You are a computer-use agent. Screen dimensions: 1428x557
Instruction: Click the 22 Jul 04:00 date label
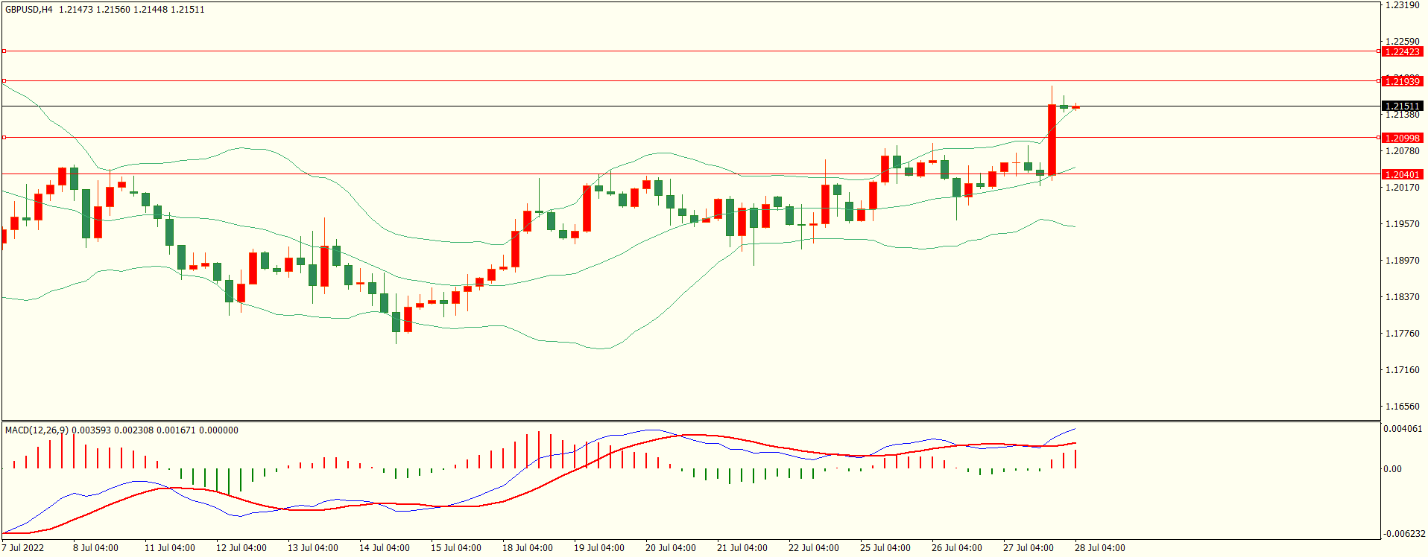(x=813, y=547)
